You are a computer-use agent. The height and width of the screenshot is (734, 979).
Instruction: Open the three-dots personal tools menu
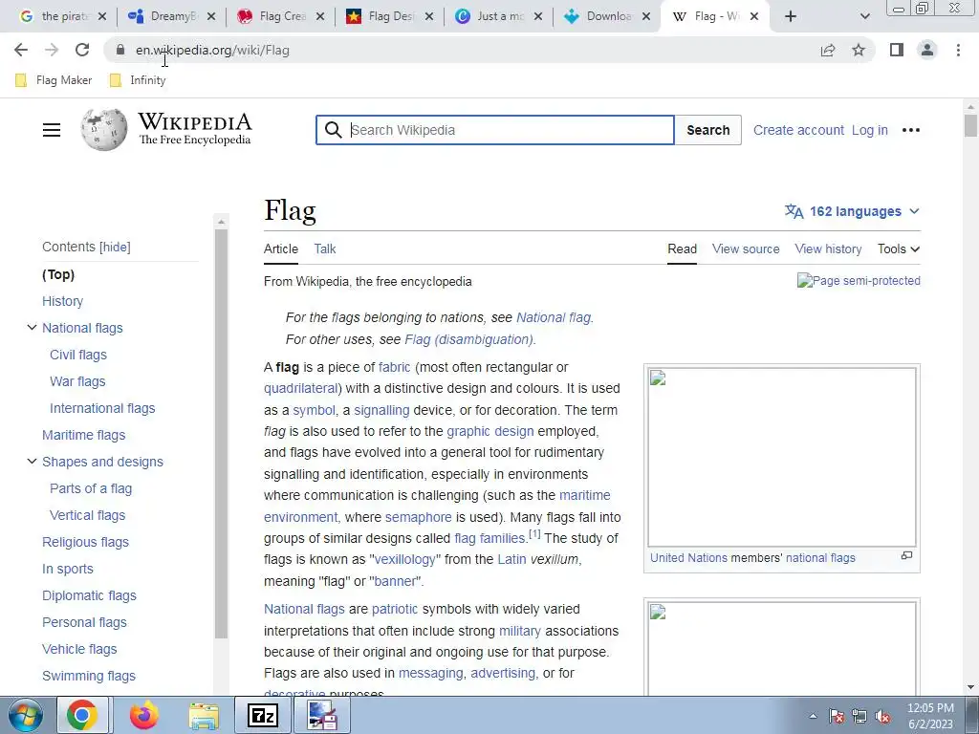point(911,130)
